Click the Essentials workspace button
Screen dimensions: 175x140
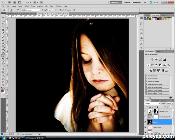tap(116, 2)
